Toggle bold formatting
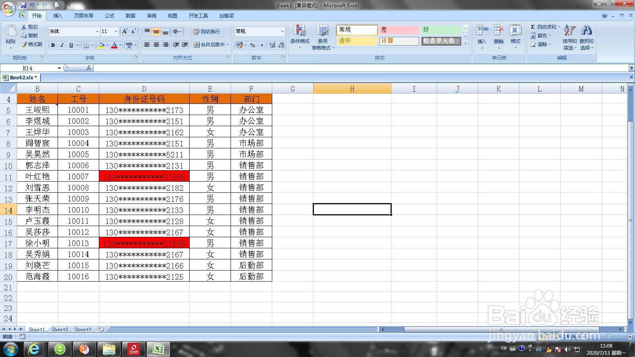635x357 pixels. point(53,45)
